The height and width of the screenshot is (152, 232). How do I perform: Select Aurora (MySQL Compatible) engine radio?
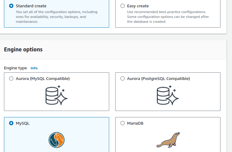(x=11, y=78)
